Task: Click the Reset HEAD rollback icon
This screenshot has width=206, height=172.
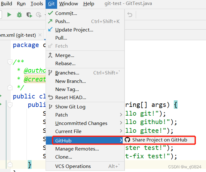Action: (51, 97)
